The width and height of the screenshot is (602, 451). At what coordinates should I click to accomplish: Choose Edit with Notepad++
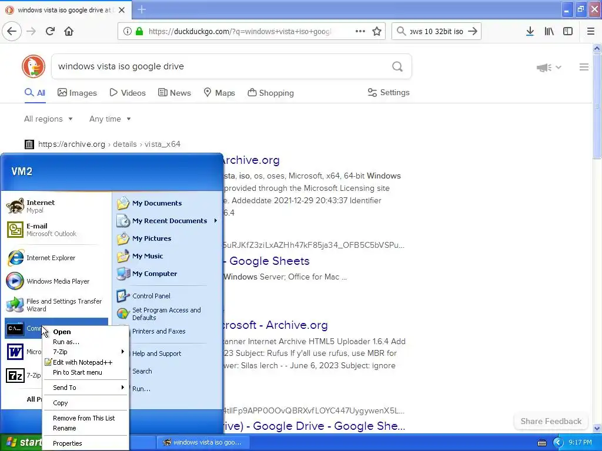85,362
